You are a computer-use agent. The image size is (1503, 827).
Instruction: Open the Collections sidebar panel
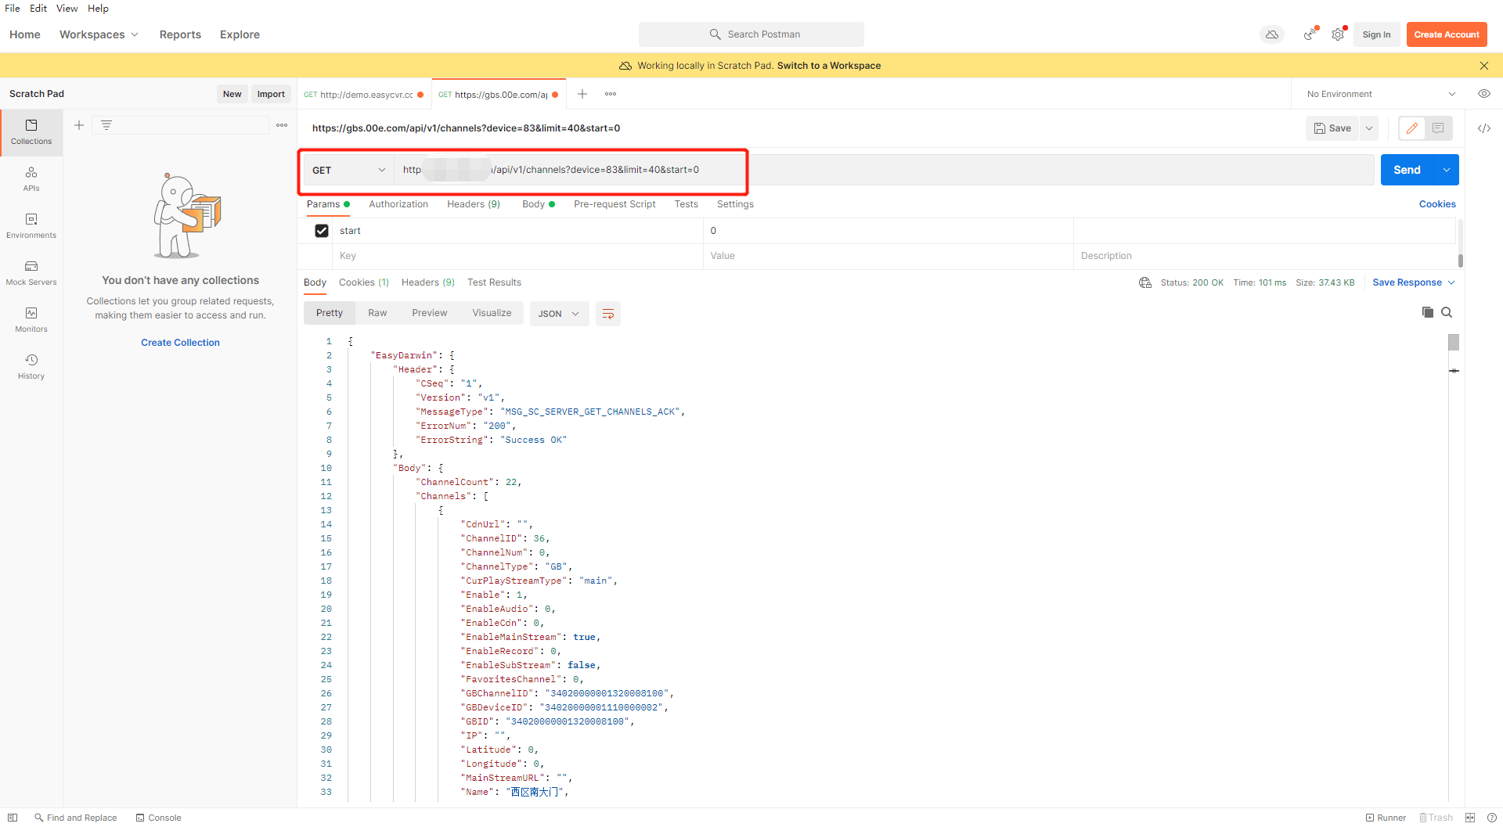pyautogui.click(x=31, y=132)
